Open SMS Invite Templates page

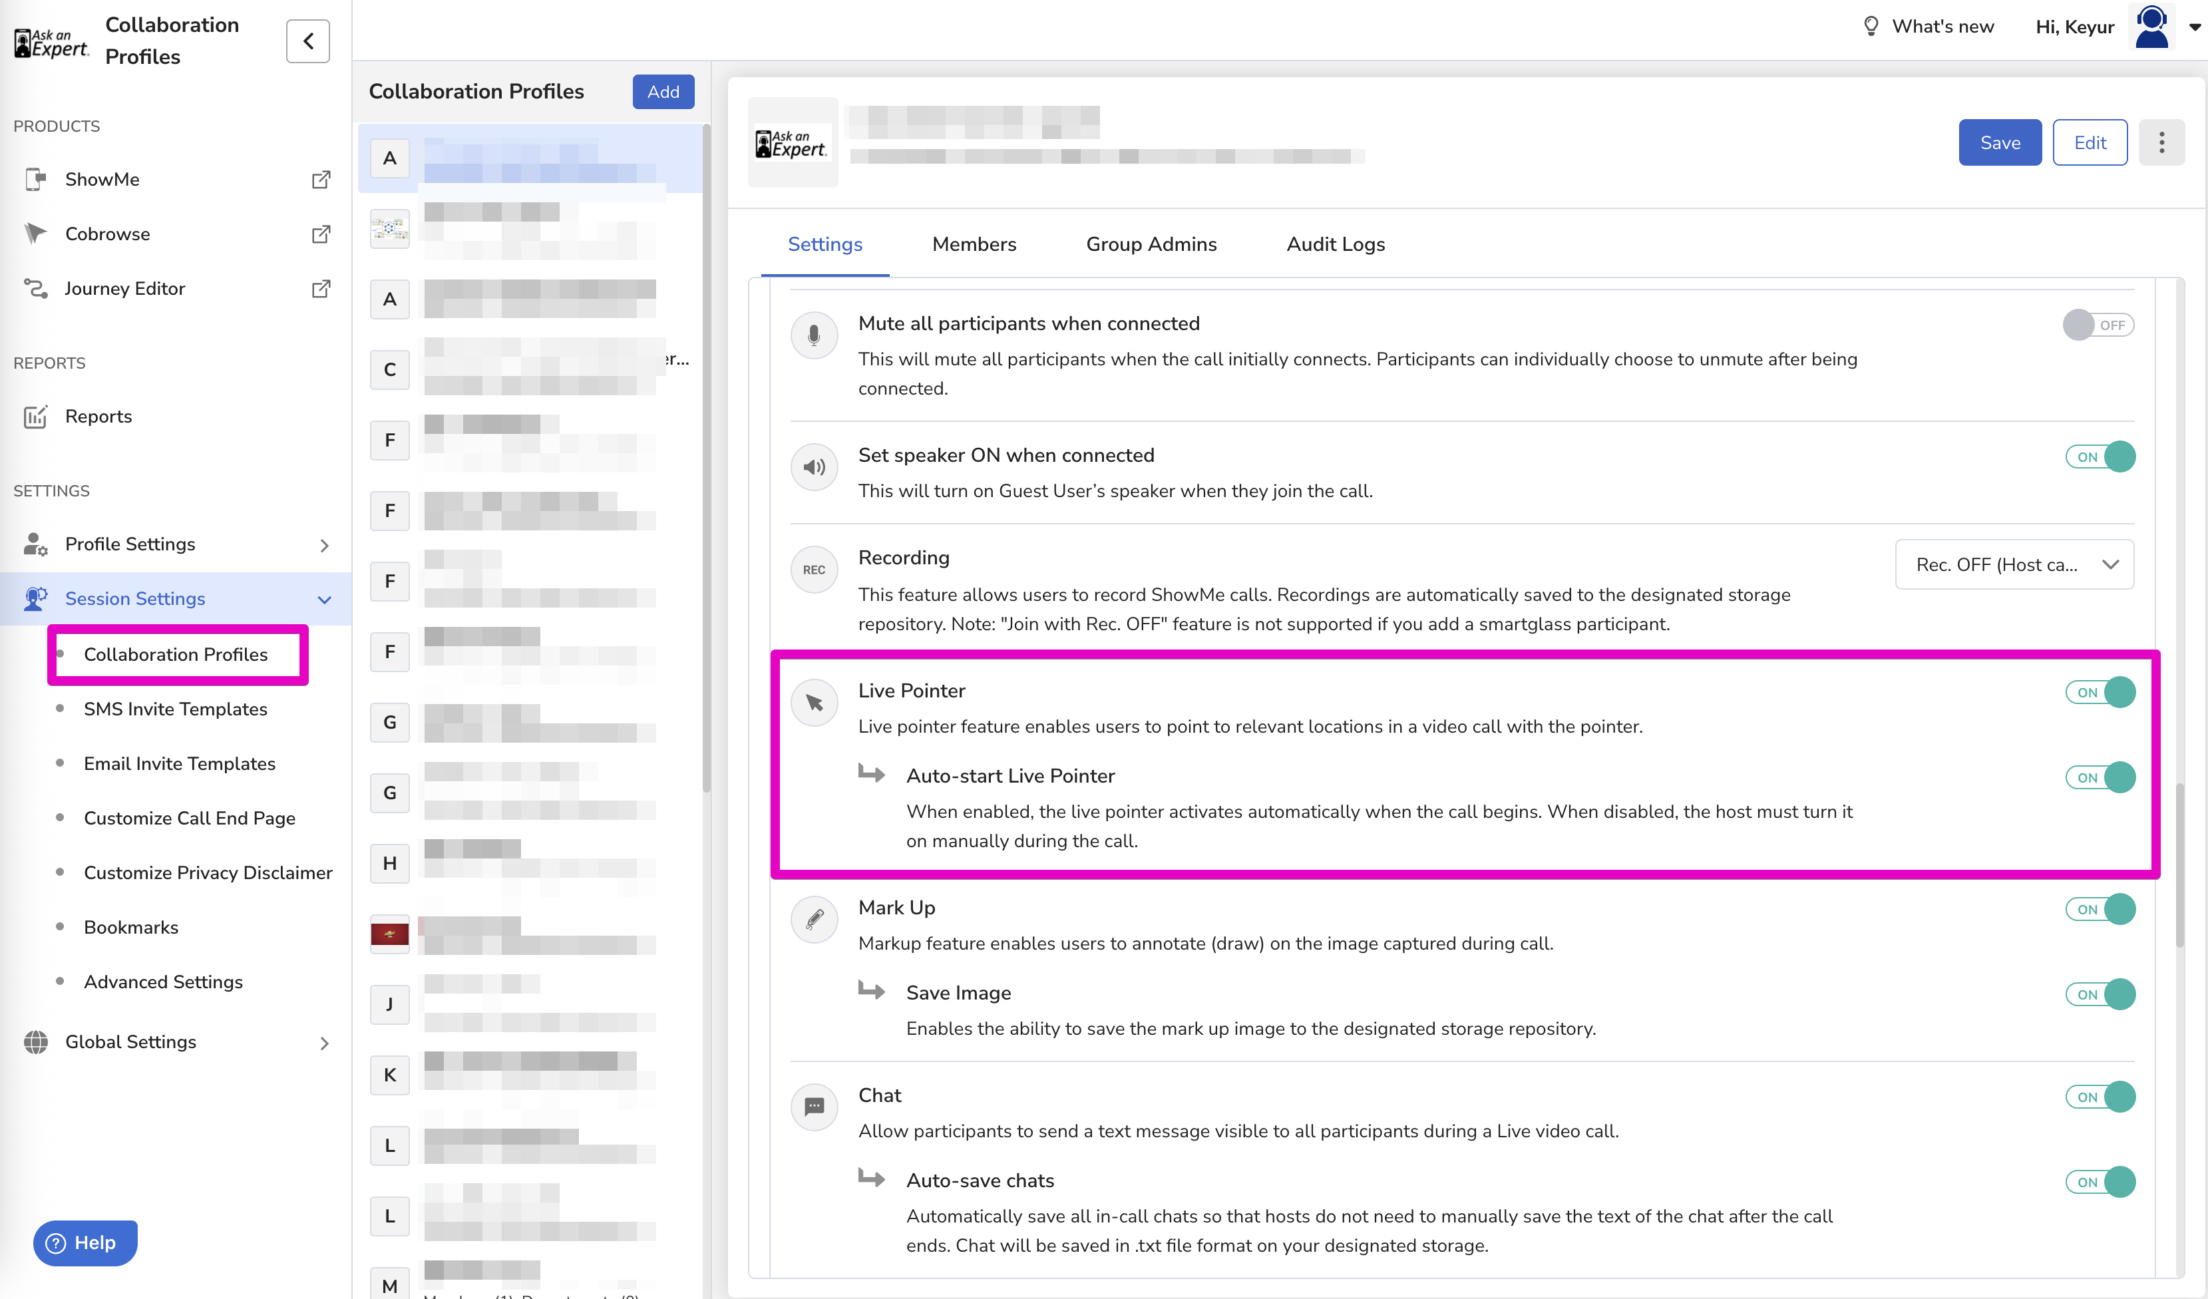coord(175,709)
